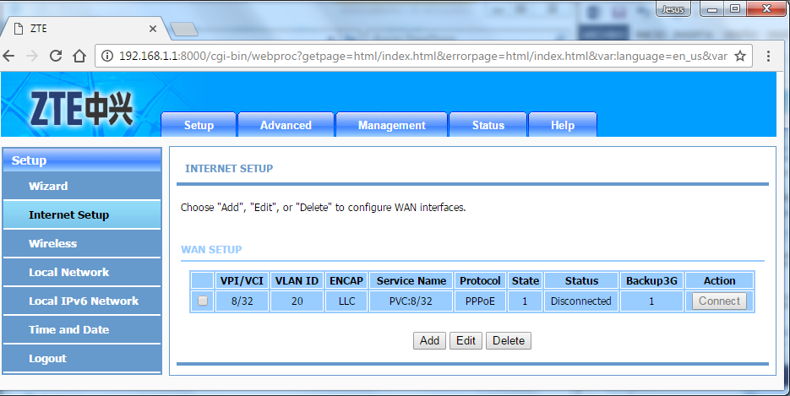
Task: Open Wizard in the sidebar
Action: [82, 186]
